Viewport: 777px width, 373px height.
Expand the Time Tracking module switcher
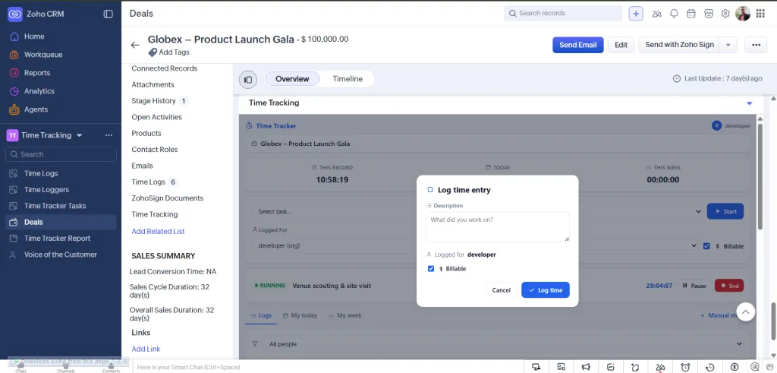point(79,135)
